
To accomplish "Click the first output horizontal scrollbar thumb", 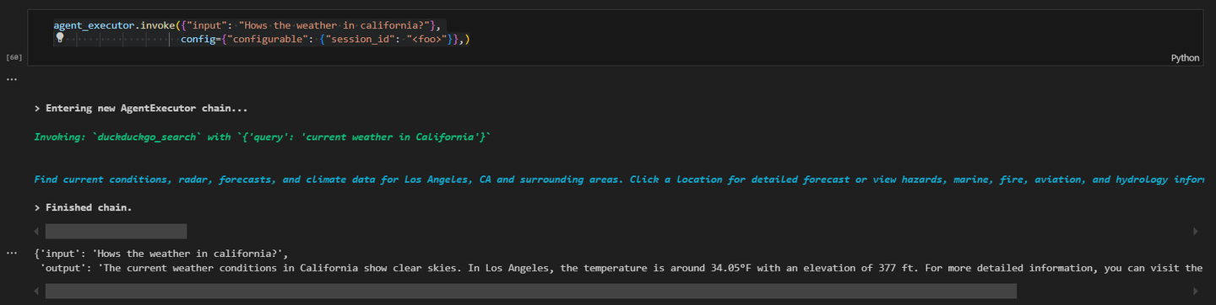I will (116, 231).
